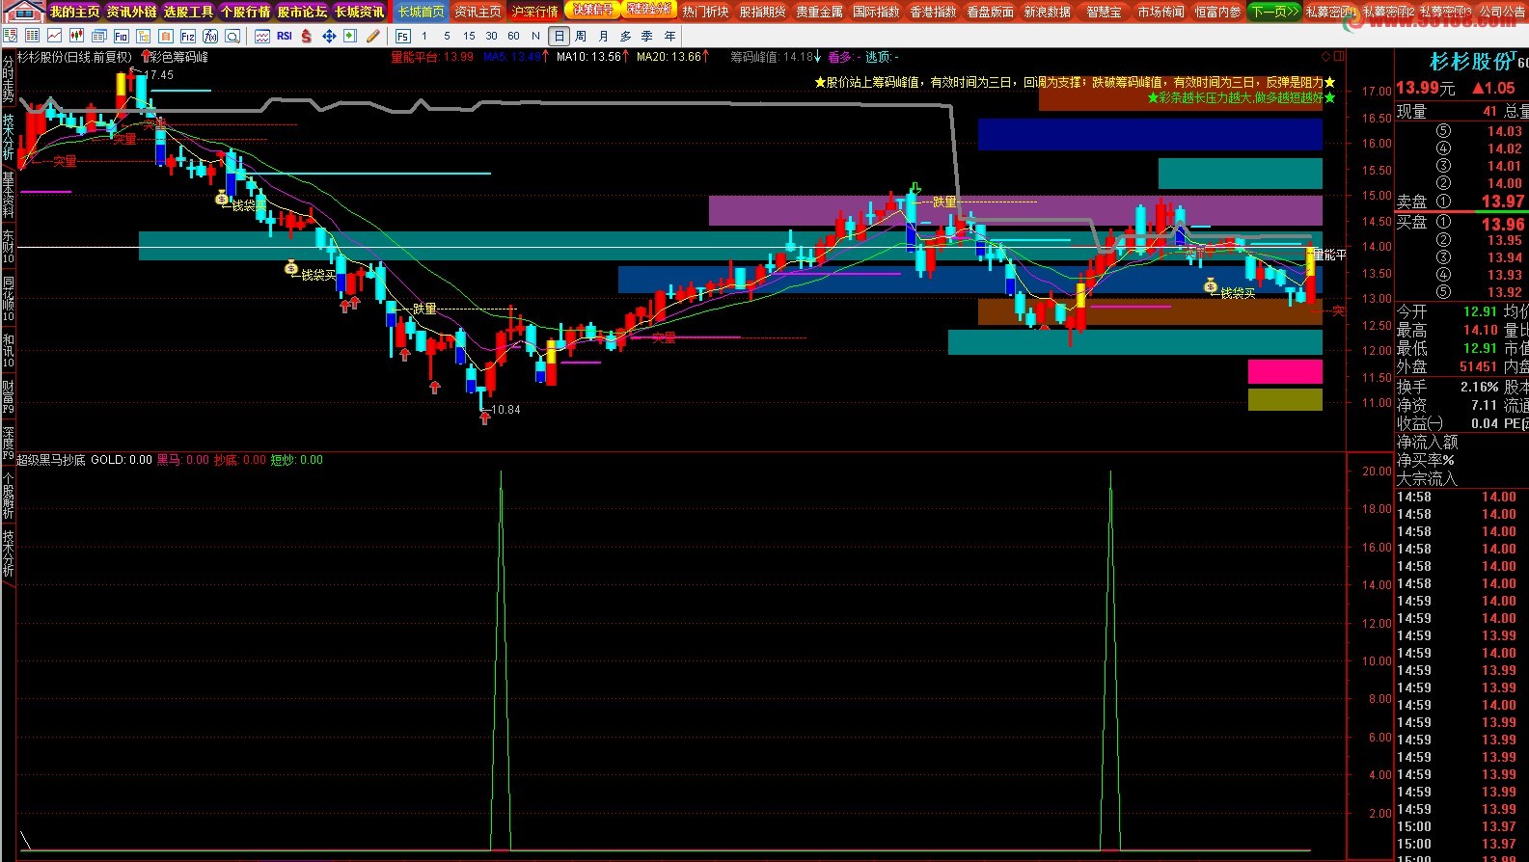The width and height of the screenshot is (1529, 862).
Task: Click the 市场传闻 button
Action: coord(1161,12)
